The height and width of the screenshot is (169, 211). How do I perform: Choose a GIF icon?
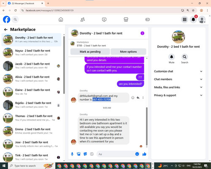click(x=92, y=154)
